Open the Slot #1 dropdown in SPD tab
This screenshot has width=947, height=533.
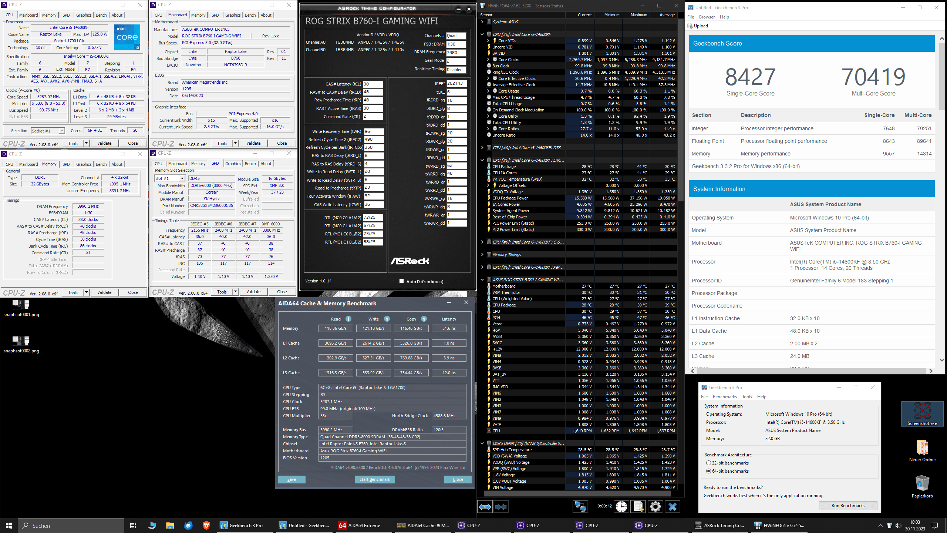pyautogui.click(x=182, y=178)
